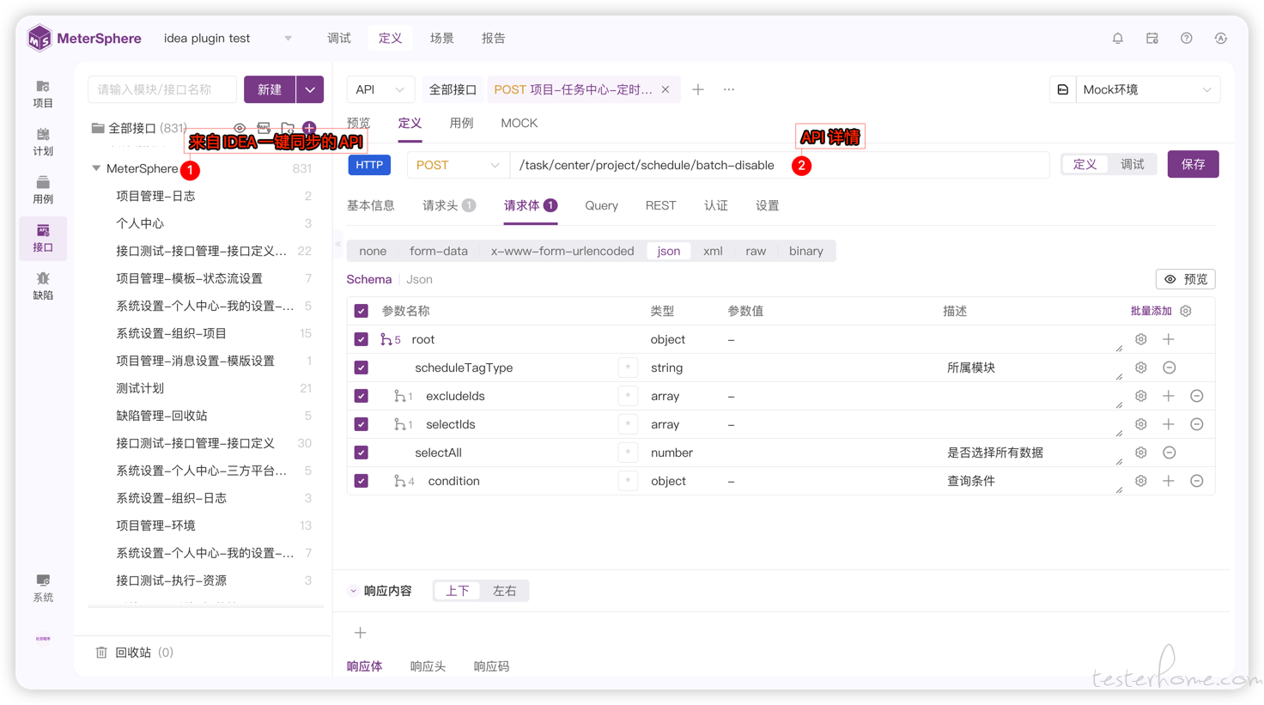Viewport: 1264px width, 705px height.
Task: Select 左右 response layout
Action: tap(504, 591)
